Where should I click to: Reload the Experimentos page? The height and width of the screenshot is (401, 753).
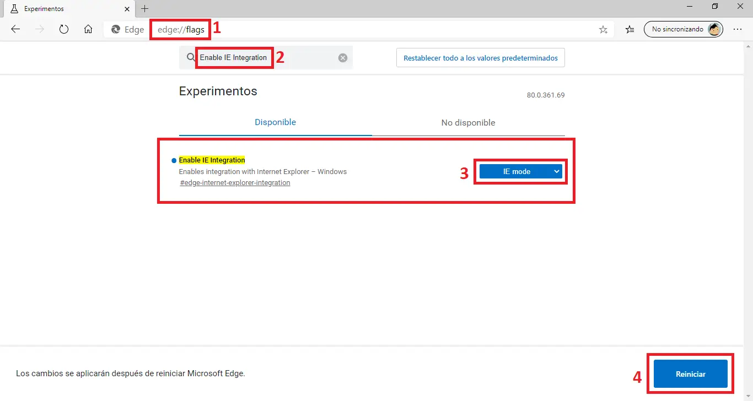coord(64,29)
